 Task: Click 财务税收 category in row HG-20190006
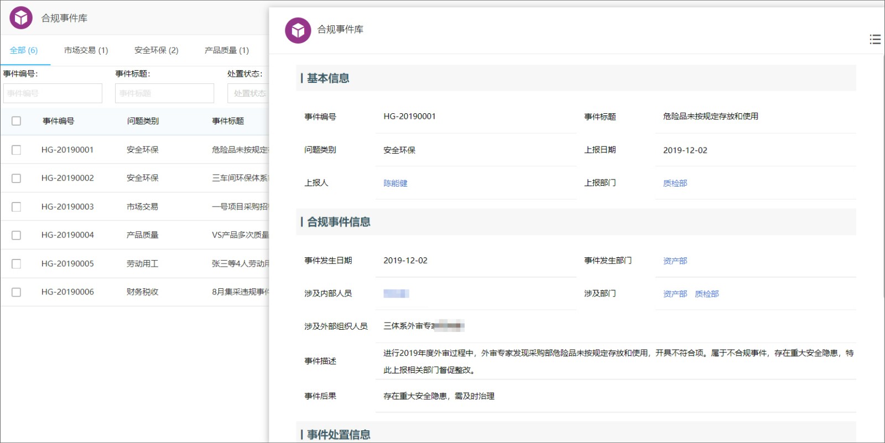tap(142, 292)
